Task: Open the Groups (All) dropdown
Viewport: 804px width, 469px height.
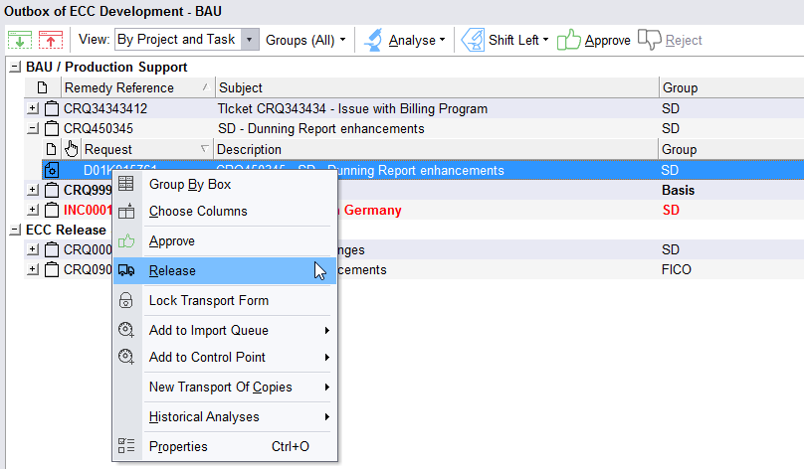Action: pos(305,40)
